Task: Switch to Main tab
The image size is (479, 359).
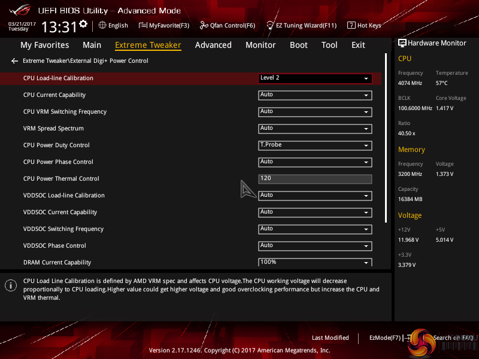Action: click(92, 45)
